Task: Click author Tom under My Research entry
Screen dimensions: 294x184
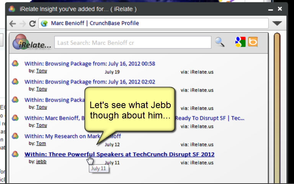Action: click(41, 143)
